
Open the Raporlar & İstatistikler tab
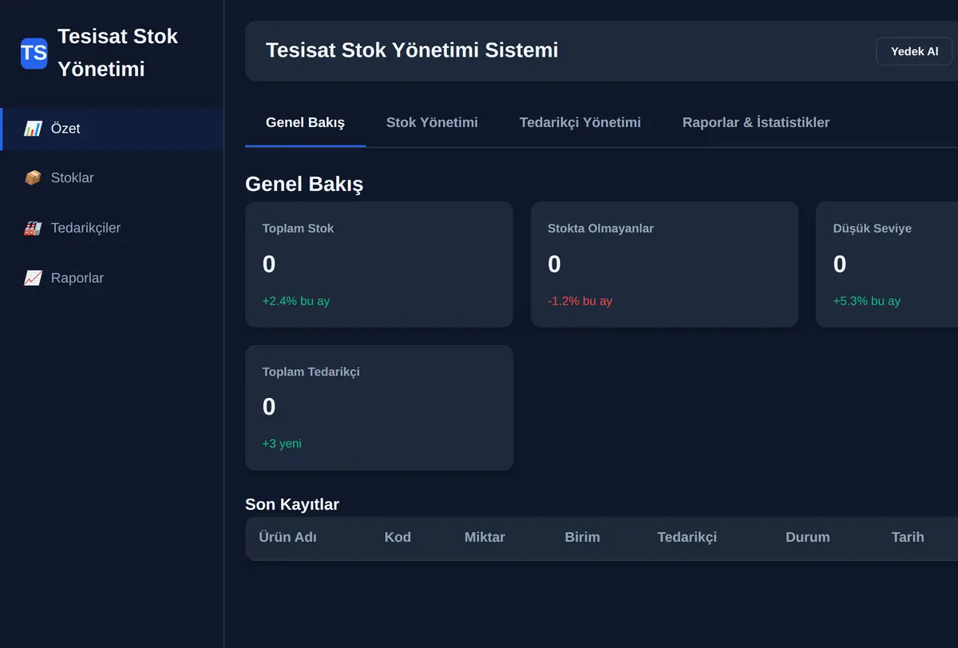pos(756,123)
